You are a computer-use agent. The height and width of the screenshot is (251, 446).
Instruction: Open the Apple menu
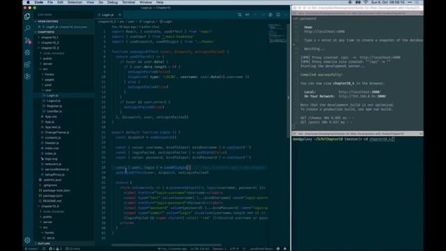(x=28, y=2)
